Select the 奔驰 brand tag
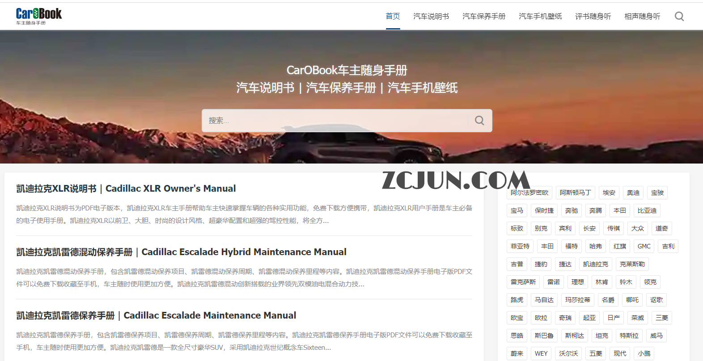The image size is (703, 361). (x=572, y=210)
